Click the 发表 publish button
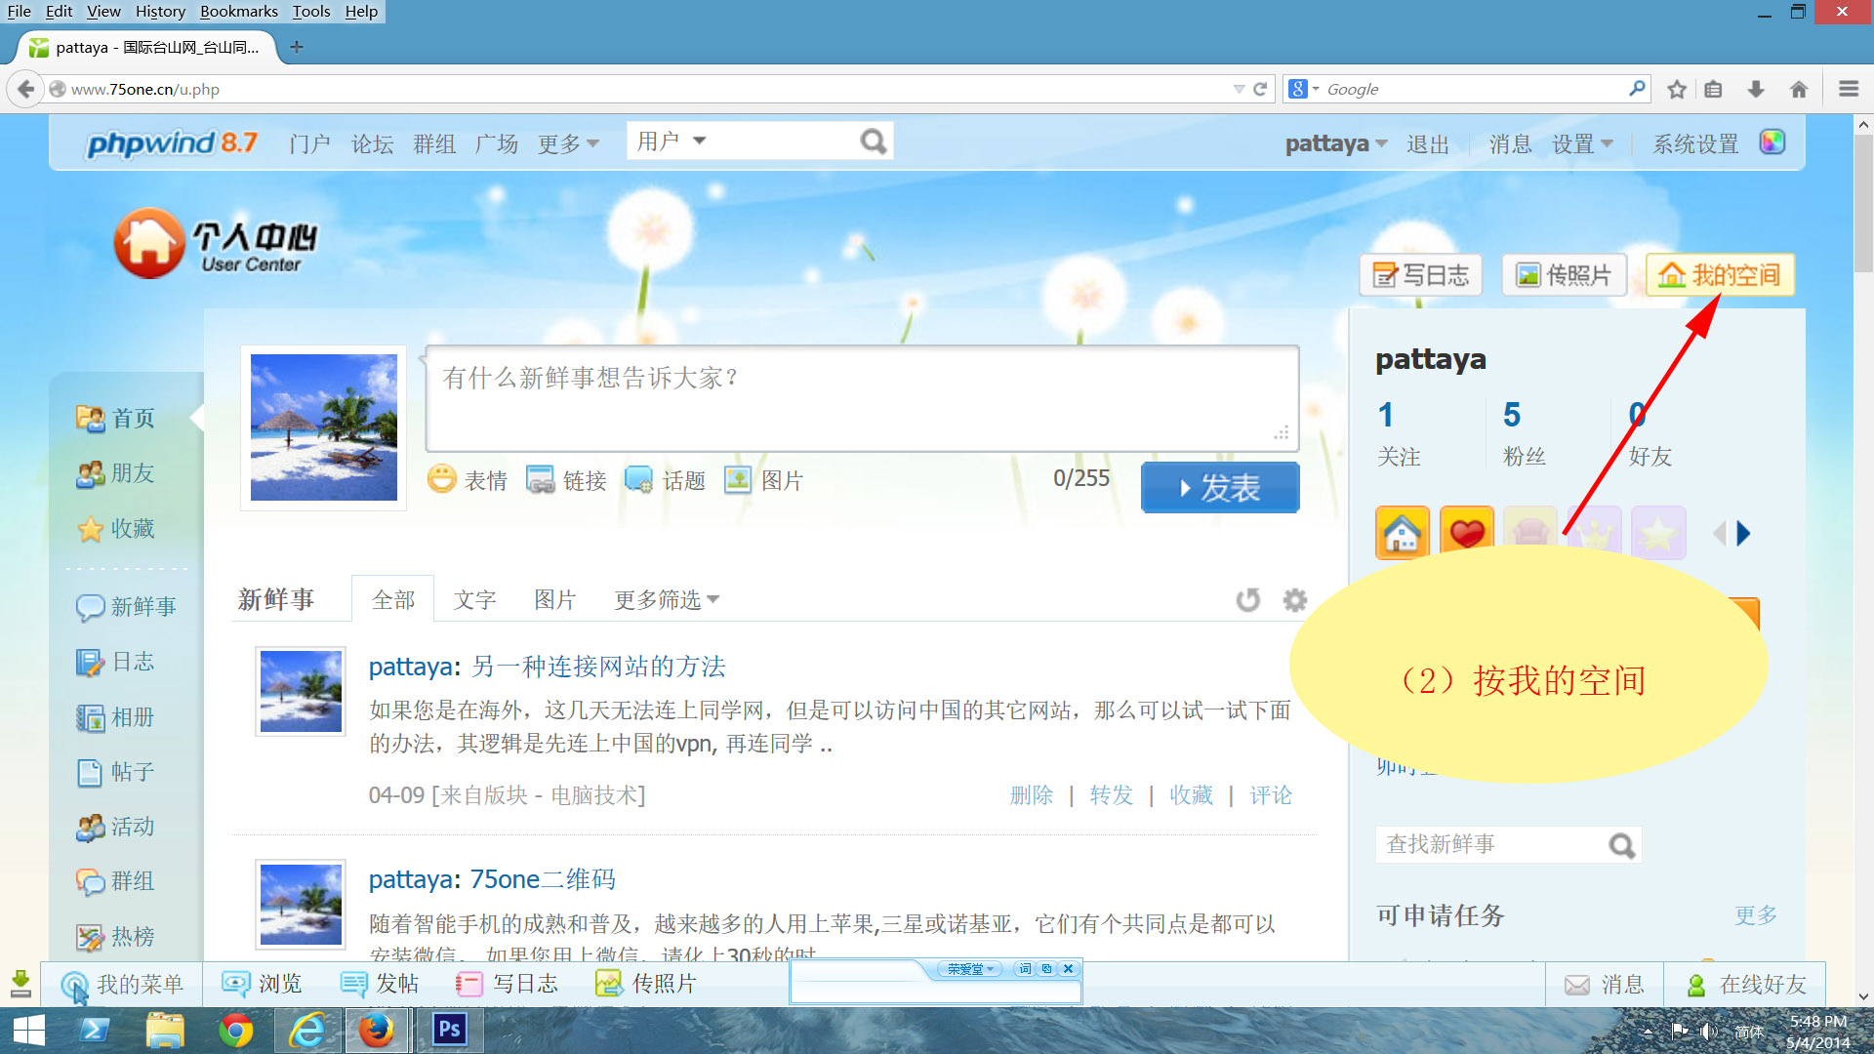Viewport: 1874px width, 1054px height. coord(1220,487)
